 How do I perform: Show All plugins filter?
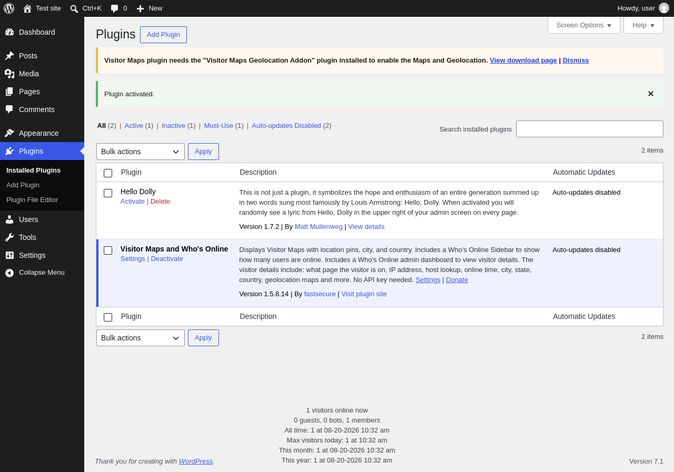102,125
